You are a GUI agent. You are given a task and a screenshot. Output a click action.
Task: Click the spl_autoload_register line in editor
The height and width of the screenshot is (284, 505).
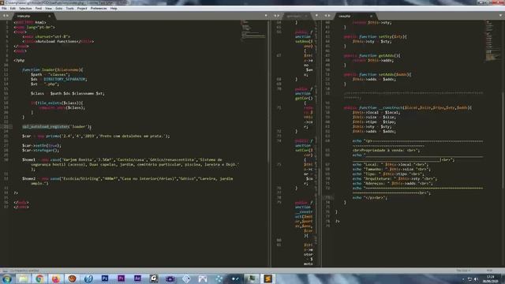(x=57, y=126)
